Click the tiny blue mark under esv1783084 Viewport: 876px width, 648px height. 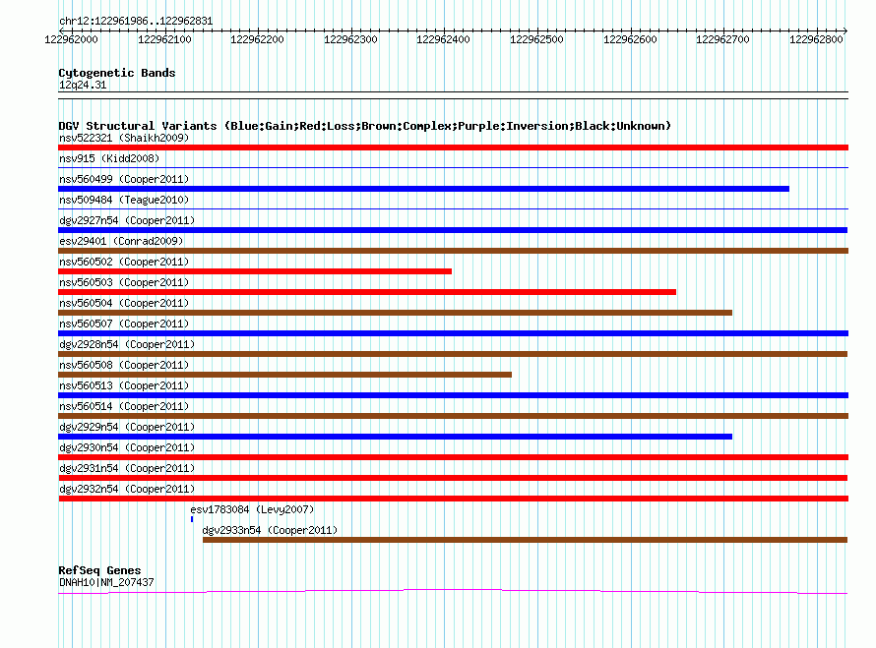tap(192, 519)
